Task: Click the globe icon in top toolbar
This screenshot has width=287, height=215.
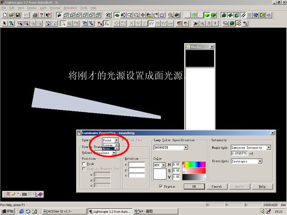Action: tap(256, 15)
